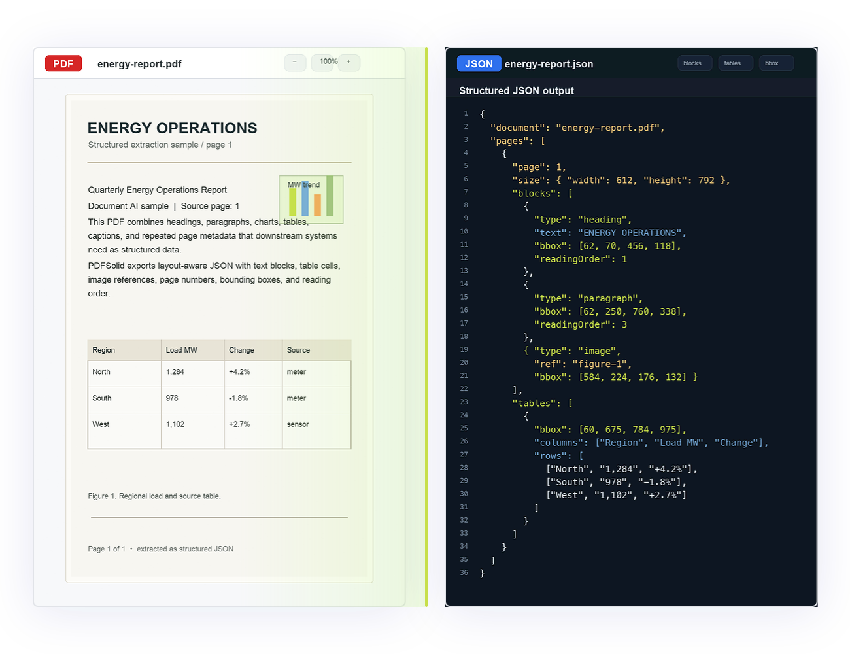This screenshot has height=654, width=850.
Task: Click the South table cell
Action: coord(124,398)
